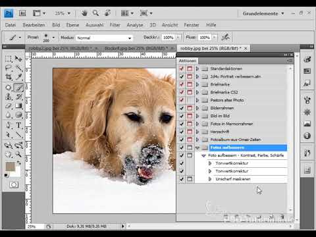Select the Type tool

[x=18, y=125]
